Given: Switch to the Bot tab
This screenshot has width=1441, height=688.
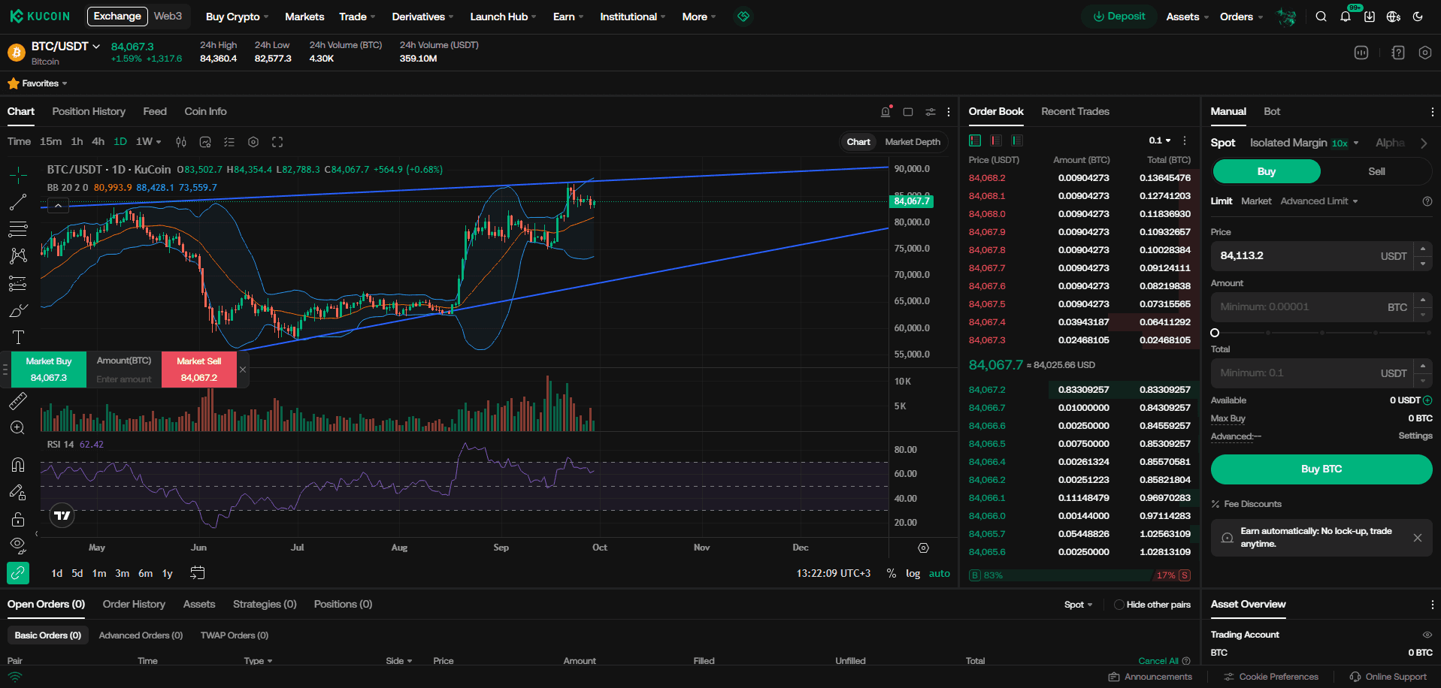Looking at the screenshot, I should coord(1272,111).
